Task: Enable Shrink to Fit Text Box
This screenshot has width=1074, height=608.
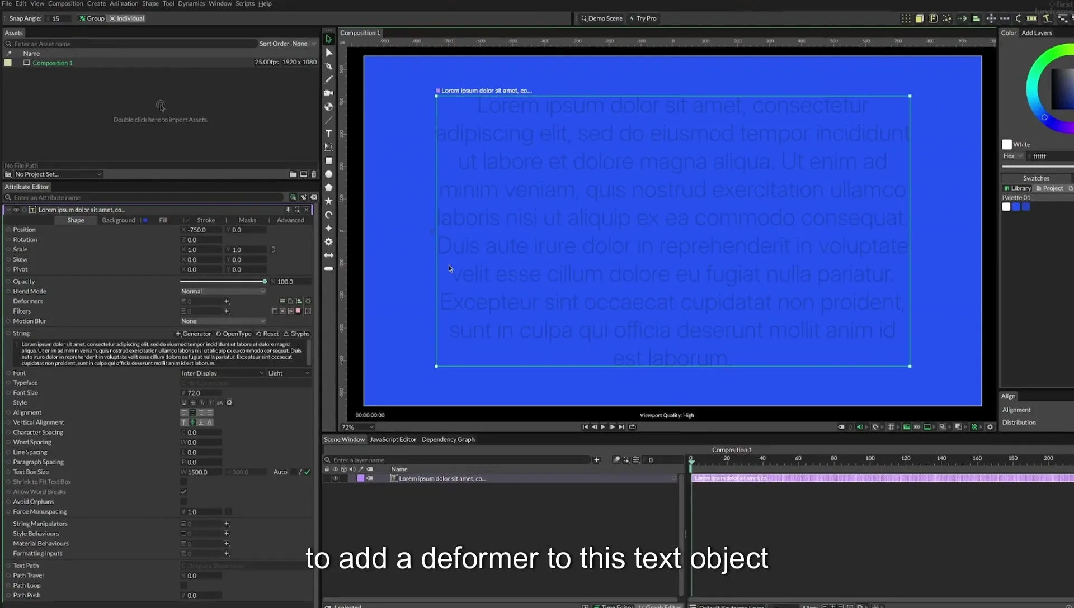Action: (183, 482)
